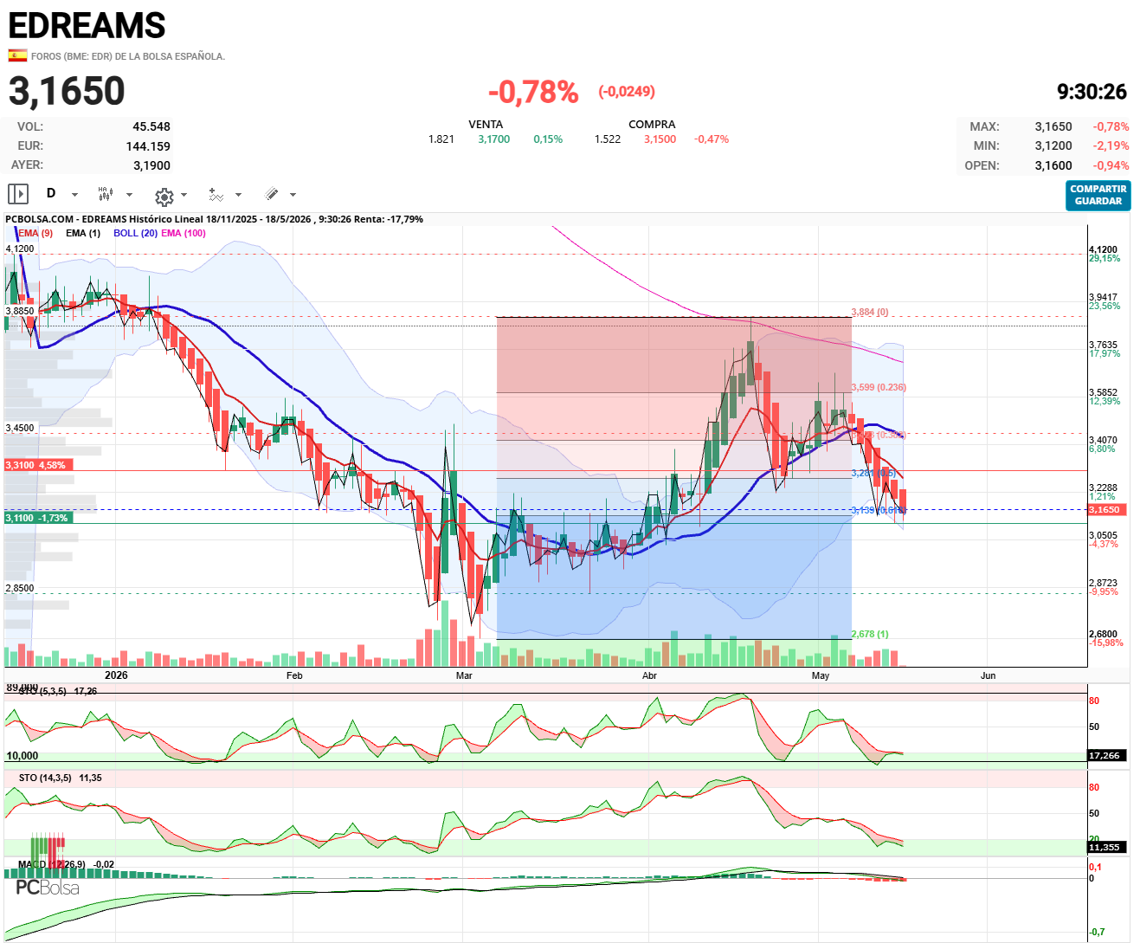Viewport: 1140px width, 943px height.
Task: Select the EMA (100) indicator legend
Action: 184,233
